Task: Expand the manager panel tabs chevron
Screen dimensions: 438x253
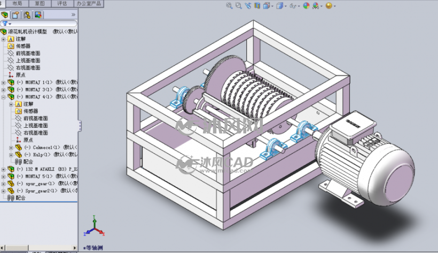Action: 73,15
